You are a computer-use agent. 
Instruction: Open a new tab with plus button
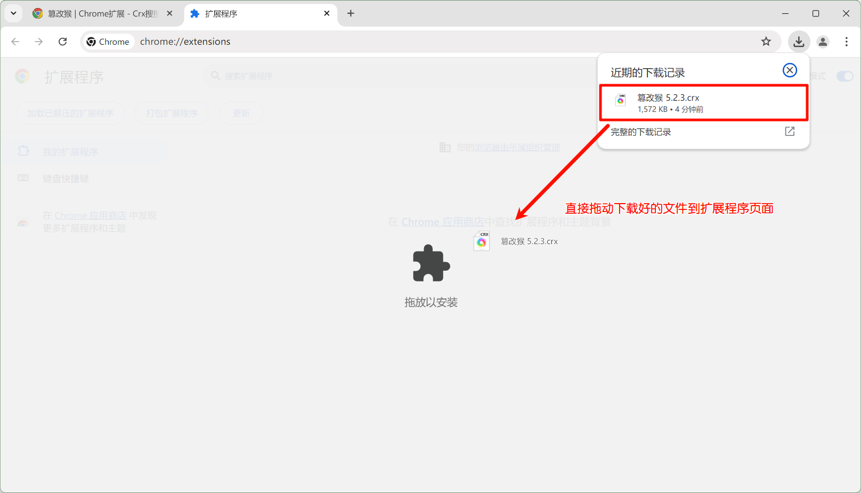(351, 13)
